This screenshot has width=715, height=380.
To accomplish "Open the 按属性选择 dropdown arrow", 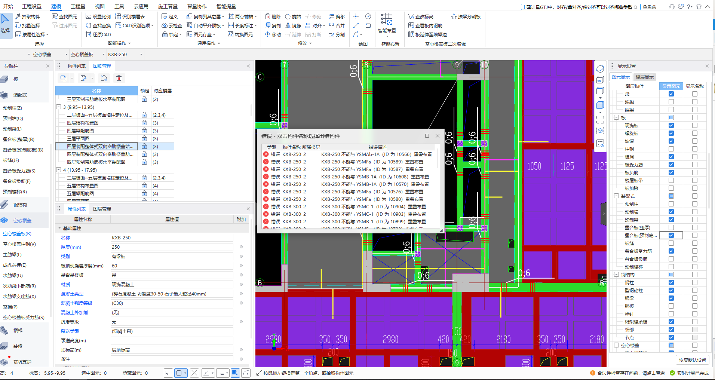I will point(47,34).
